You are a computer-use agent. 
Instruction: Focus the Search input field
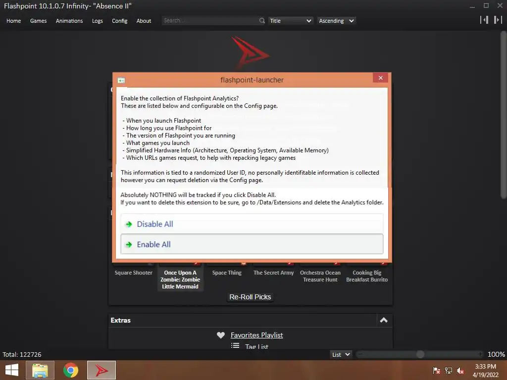click(210, 21)
